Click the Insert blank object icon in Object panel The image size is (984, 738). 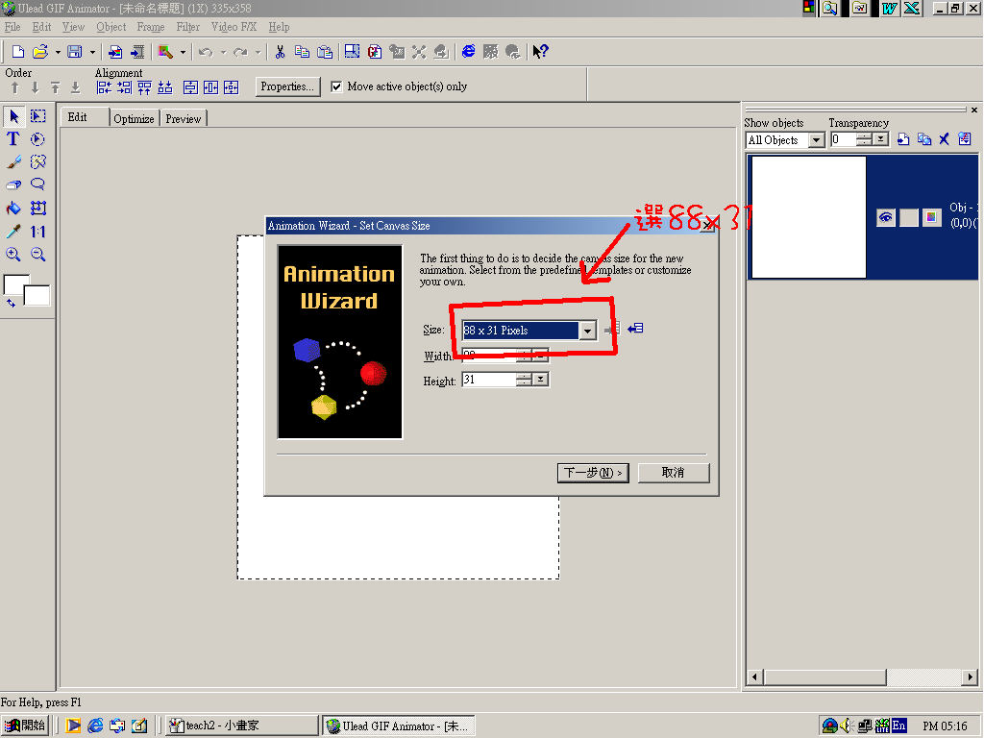903,139
